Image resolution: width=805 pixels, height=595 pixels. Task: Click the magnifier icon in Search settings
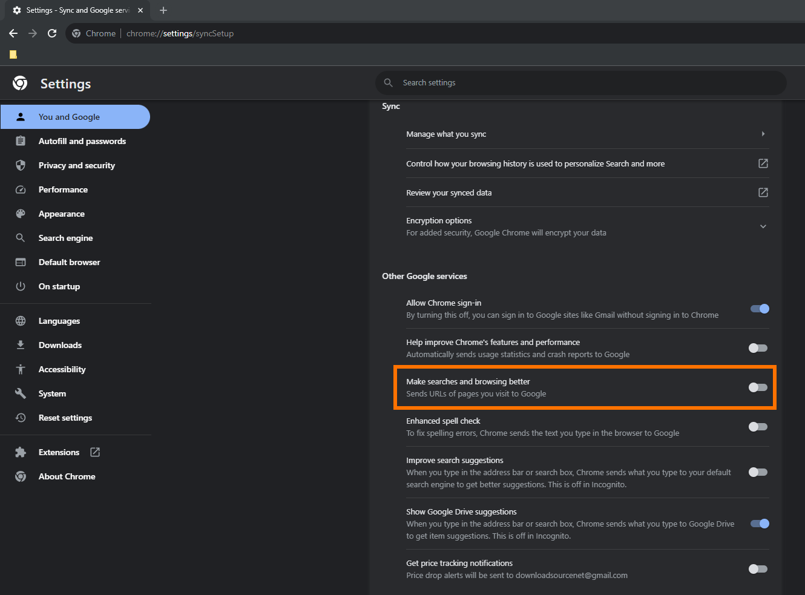click(x=389, y=82)
